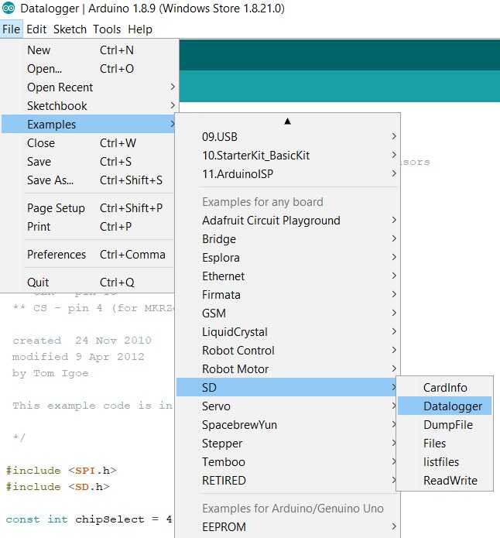Open the Tools menu
Viewport: 500px width, 538px height.
pos(107,29)
